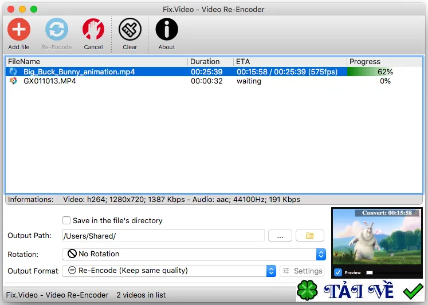Click the Duration column header
Image resolution: width=428 pixels, height=305 pixels.
click(x=210, y=62)
